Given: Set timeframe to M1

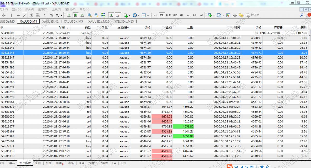Looking at the screenshot, I should [155, 15].
